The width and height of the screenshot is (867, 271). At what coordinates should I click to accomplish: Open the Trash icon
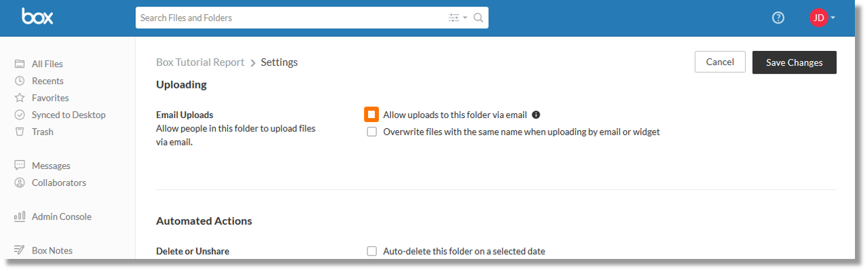(x=19, y=131)
